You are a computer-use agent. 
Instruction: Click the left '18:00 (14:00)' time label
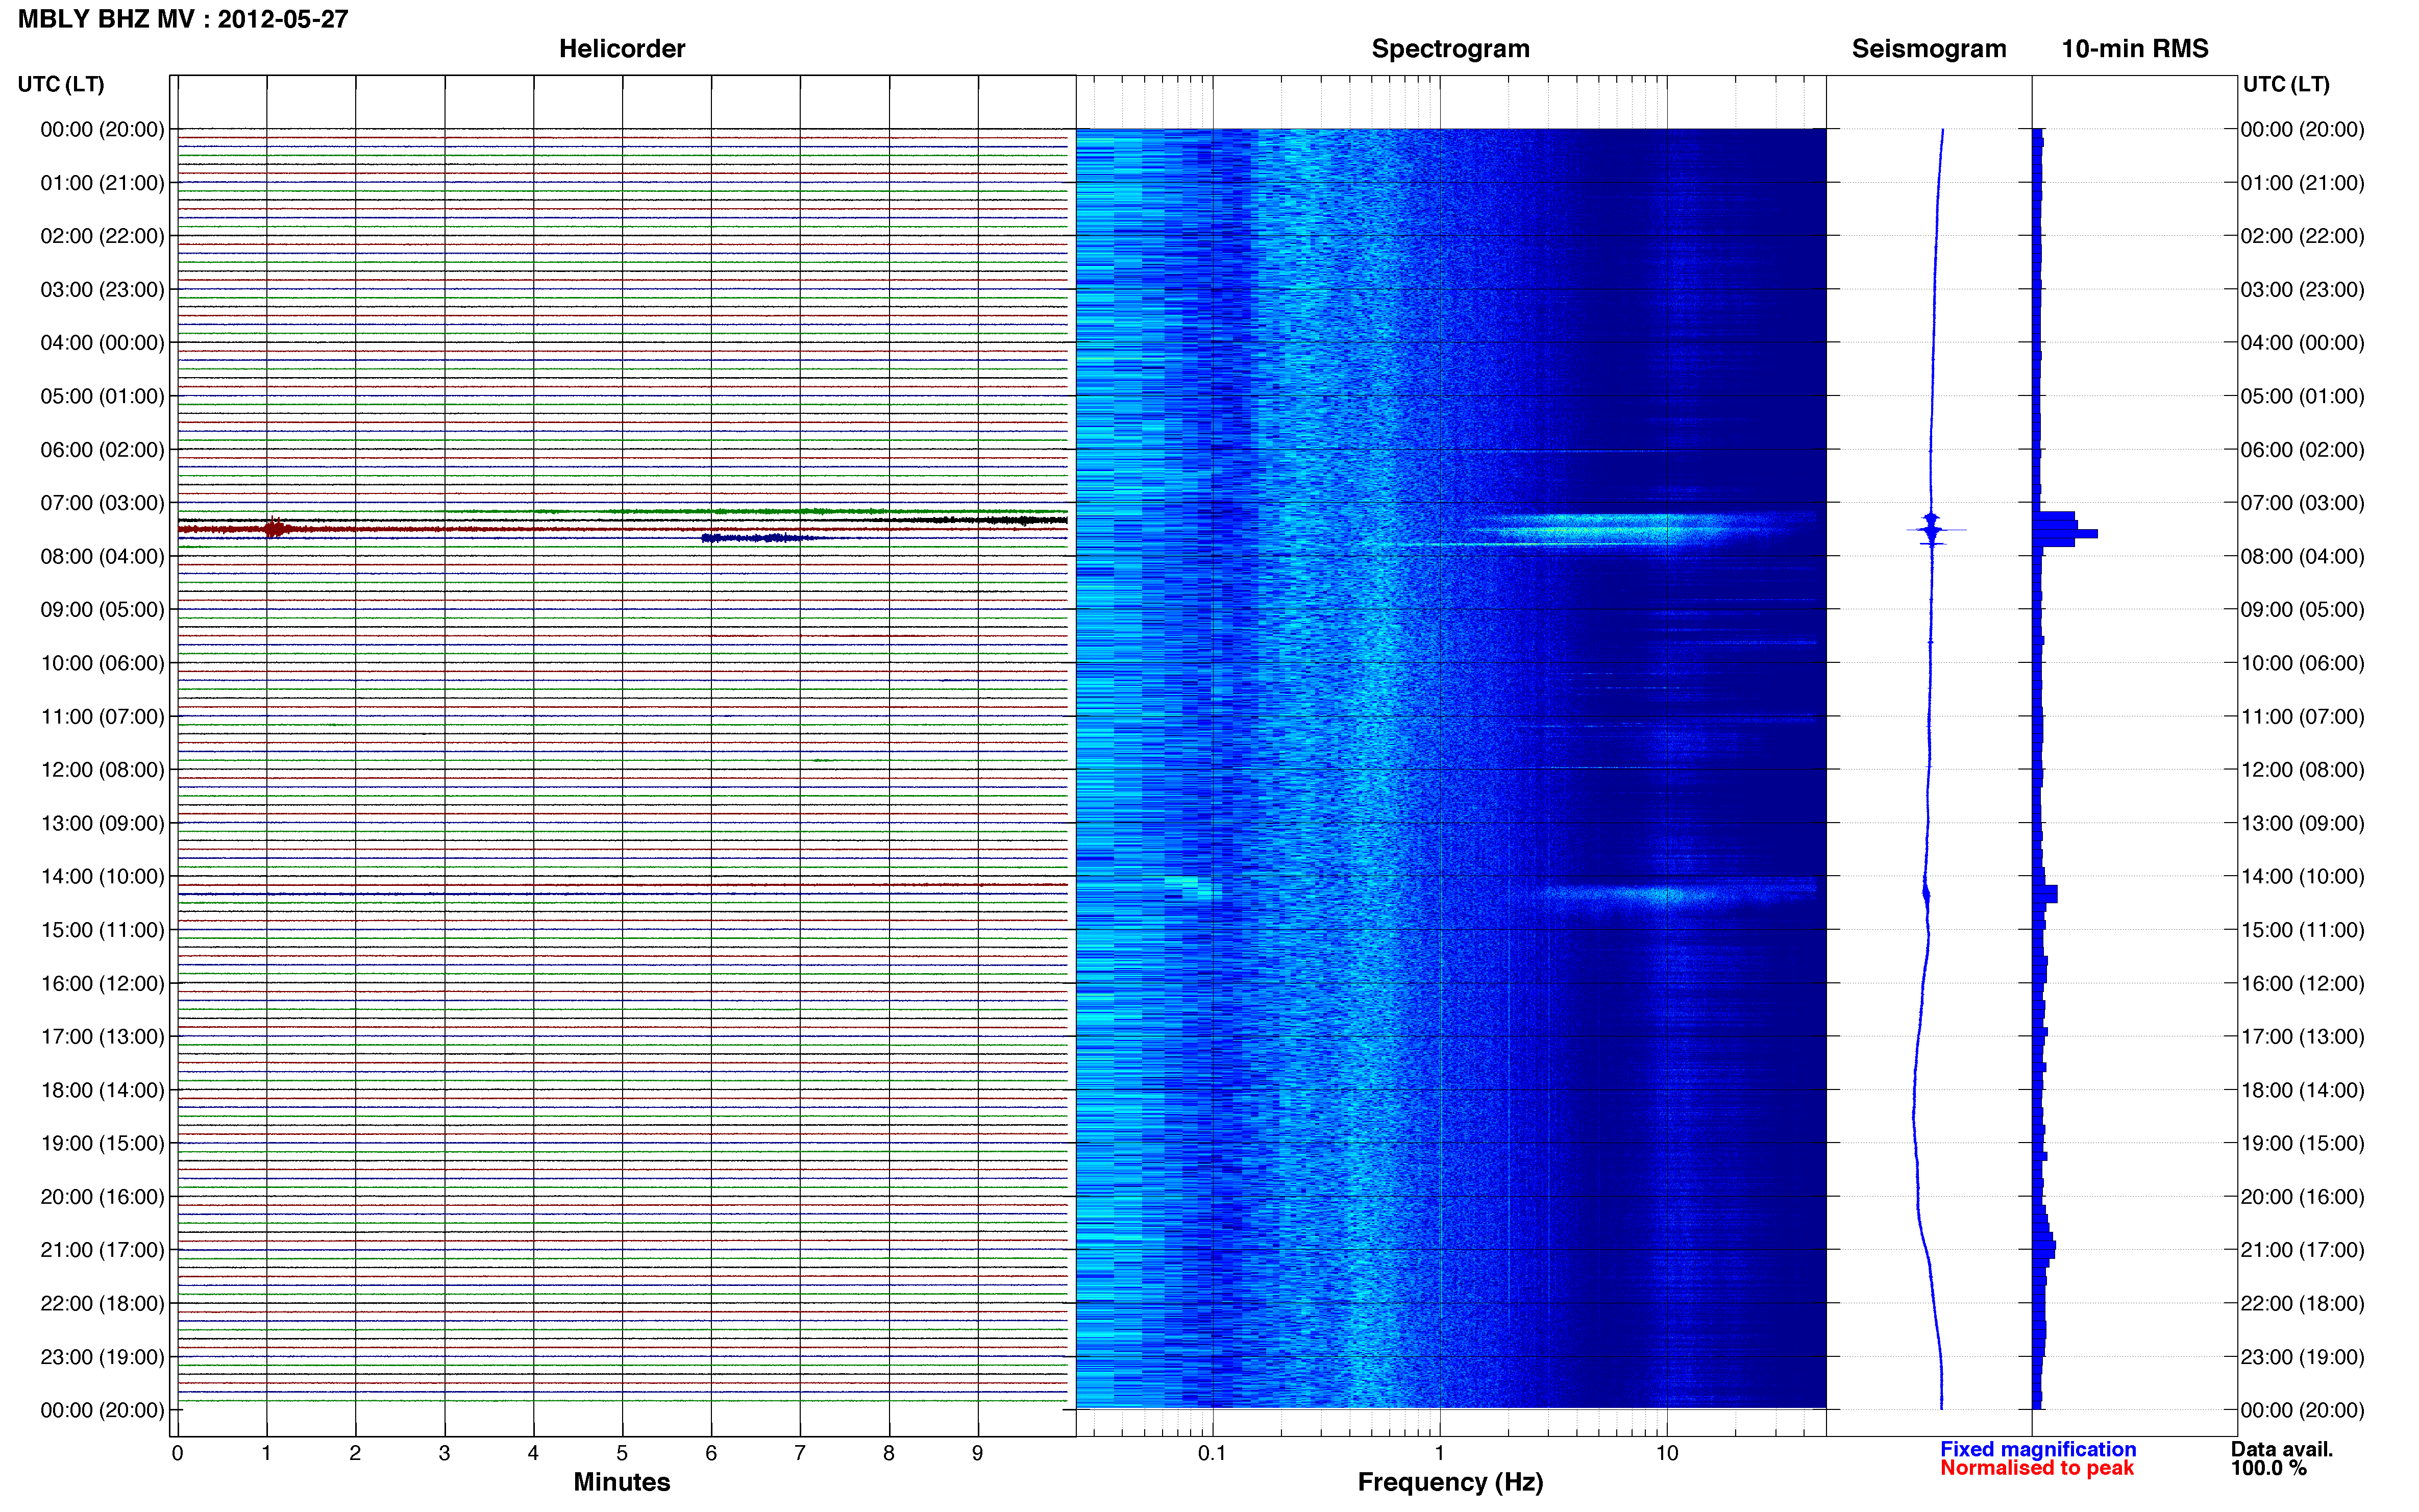coord(102,1090)
